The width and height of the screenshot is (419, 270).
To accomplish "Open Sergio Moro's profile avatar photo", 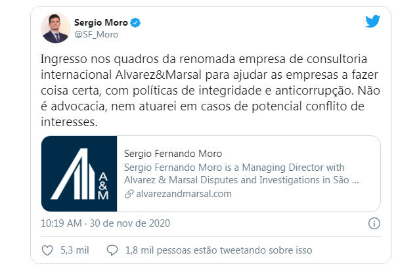I will pyautogui.click(x=55, y=28).
